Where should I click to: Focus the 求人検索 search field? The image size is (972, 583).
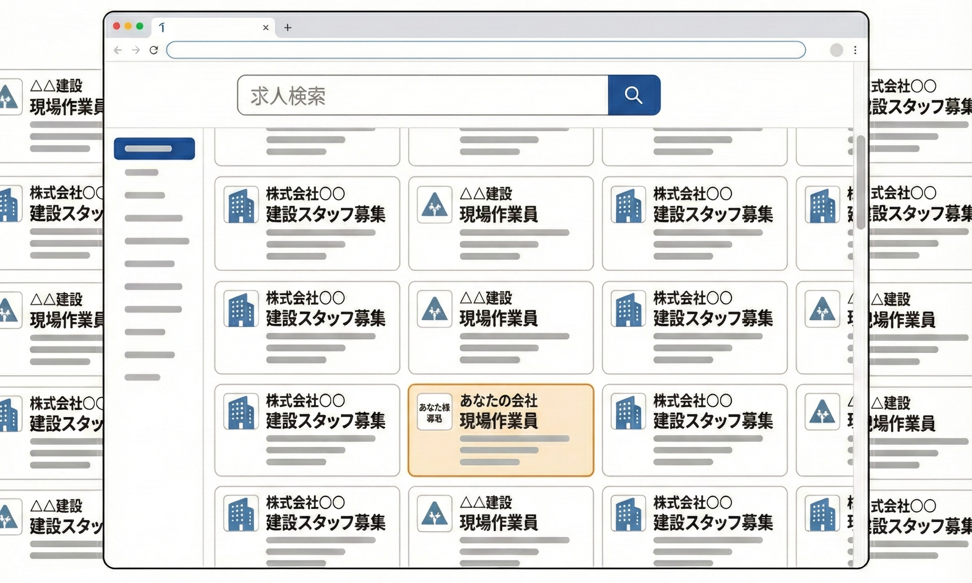point(423,96)
